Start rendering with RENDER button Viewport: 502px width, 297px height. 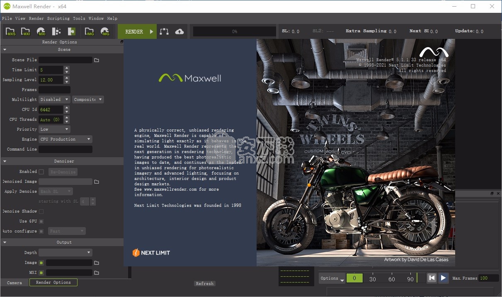click(x=137, y=31)
